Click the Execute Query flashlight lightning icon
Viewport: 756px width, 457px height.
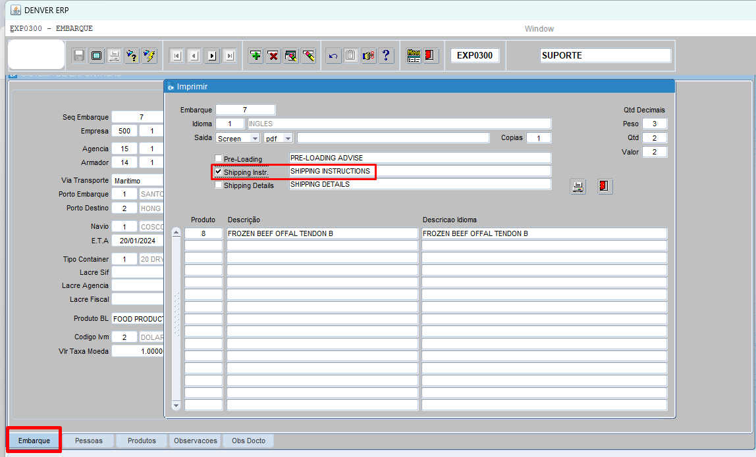click(149, 56)
